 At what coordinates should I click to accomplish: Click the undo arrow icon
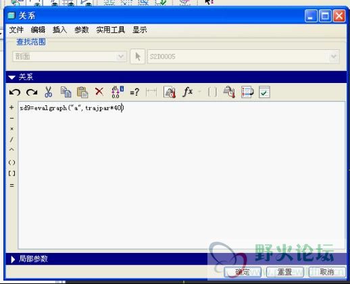tap(15, 92)
